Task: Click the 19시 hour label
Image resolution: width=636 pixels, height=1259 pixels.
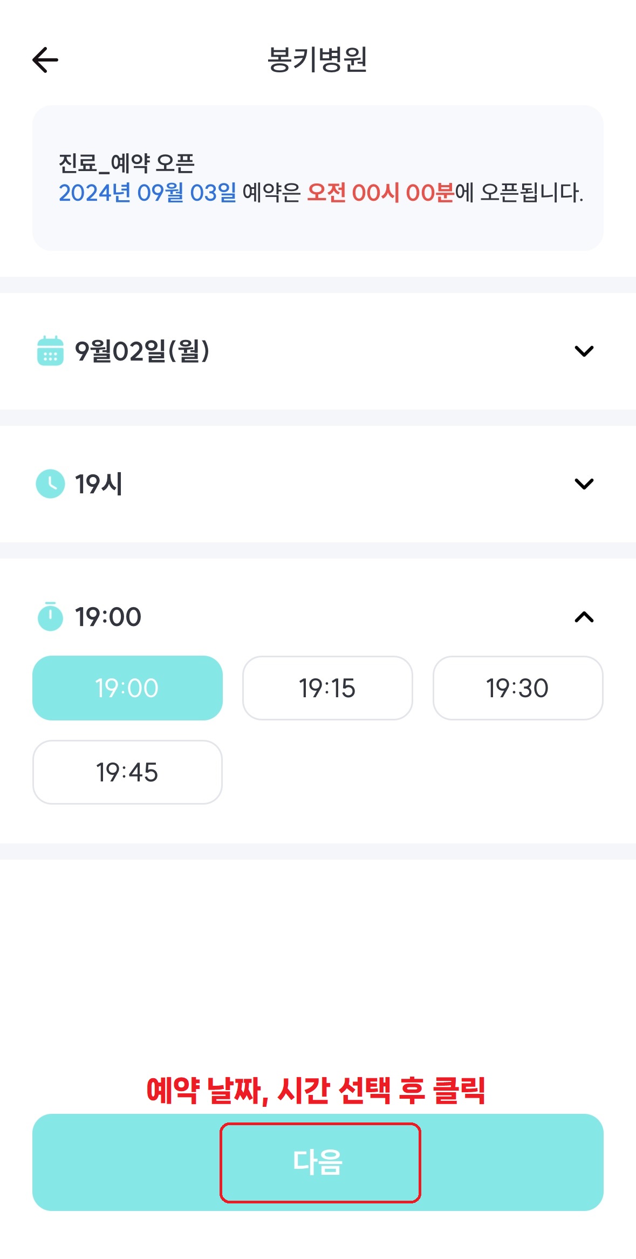Action: [99, 484]
